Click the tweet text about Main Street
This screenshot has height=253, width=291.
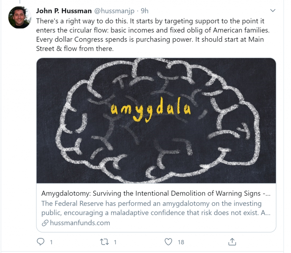click(153, 35)
